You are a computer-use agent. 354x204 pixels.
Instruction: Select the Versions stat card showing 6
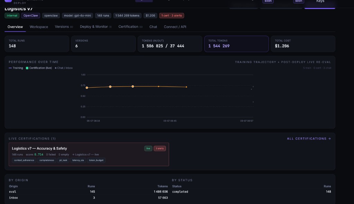tap(103, 44)
